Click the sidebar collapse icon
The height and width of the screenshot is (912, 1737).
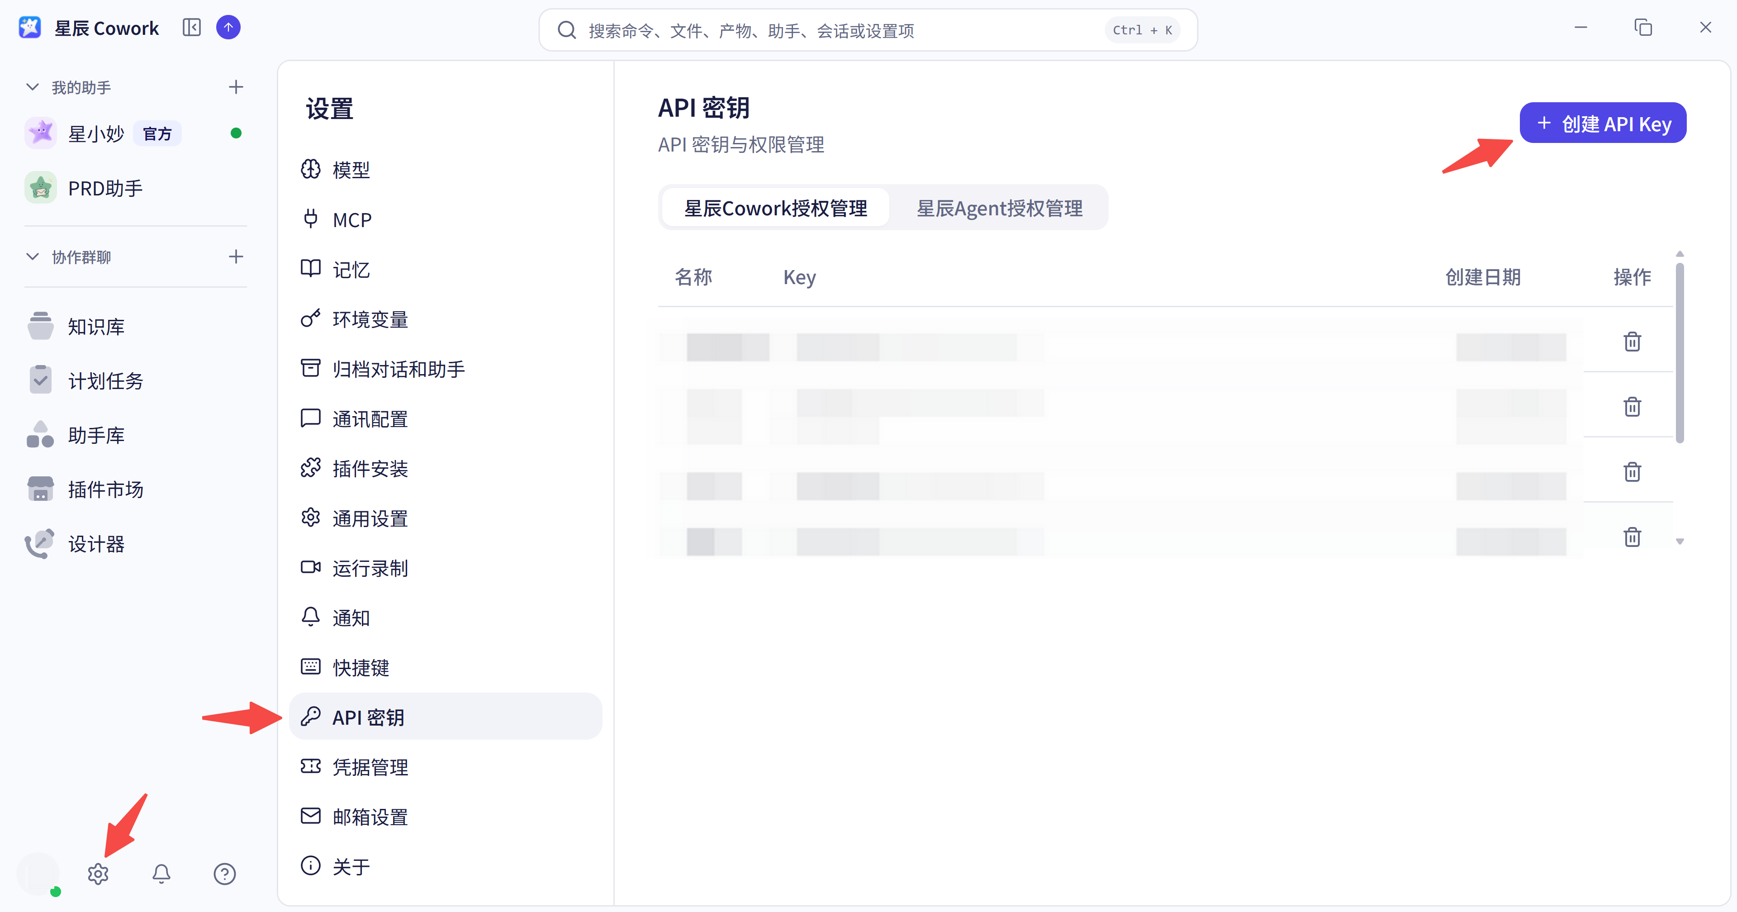[x=191, y=28]
